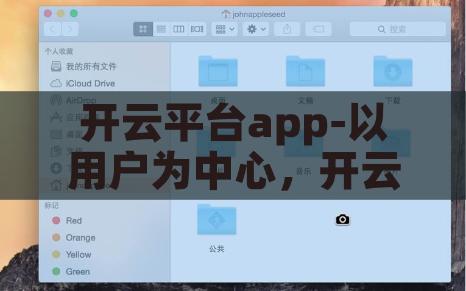Screen dimensions: 466x291
Task: Switch to column view
Action: click(179, 29)
